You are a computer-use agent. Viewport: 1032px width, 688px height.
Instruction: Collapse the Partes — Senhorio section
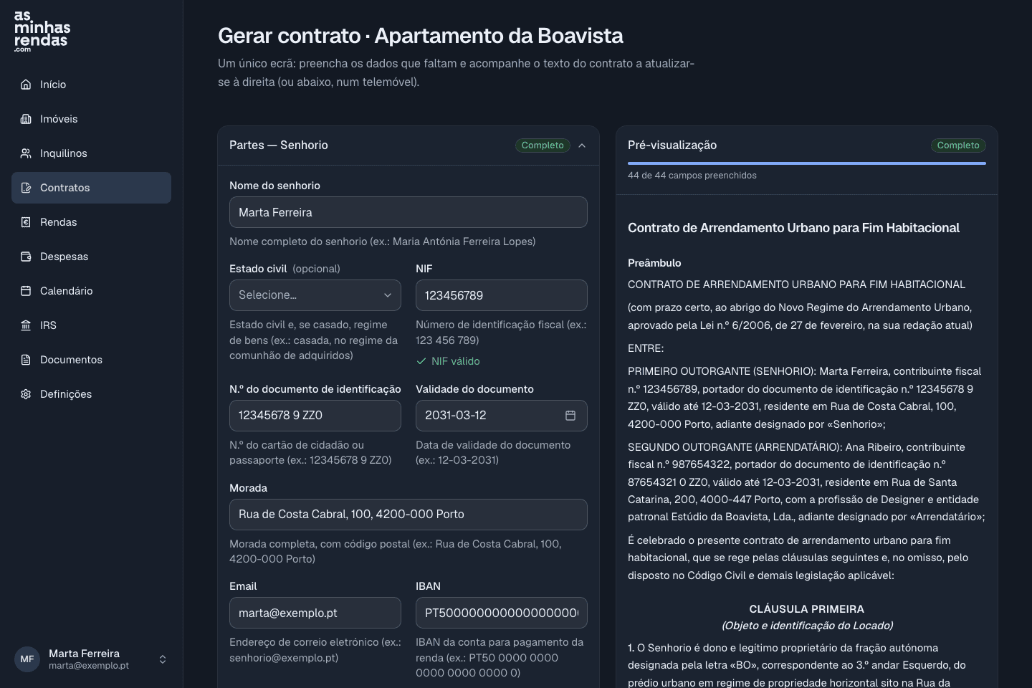click(582, 145)
